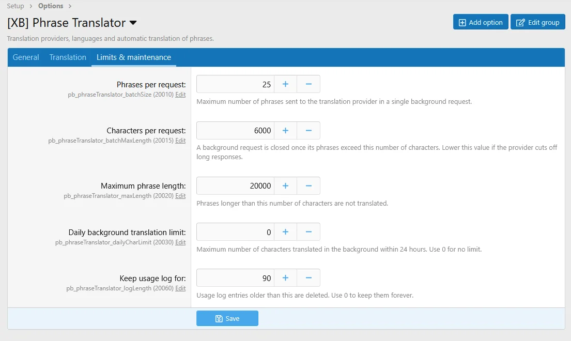Increase Daily background translation limit plus
Viewport: 571px width, 341px height.
[x=285, y=232]
